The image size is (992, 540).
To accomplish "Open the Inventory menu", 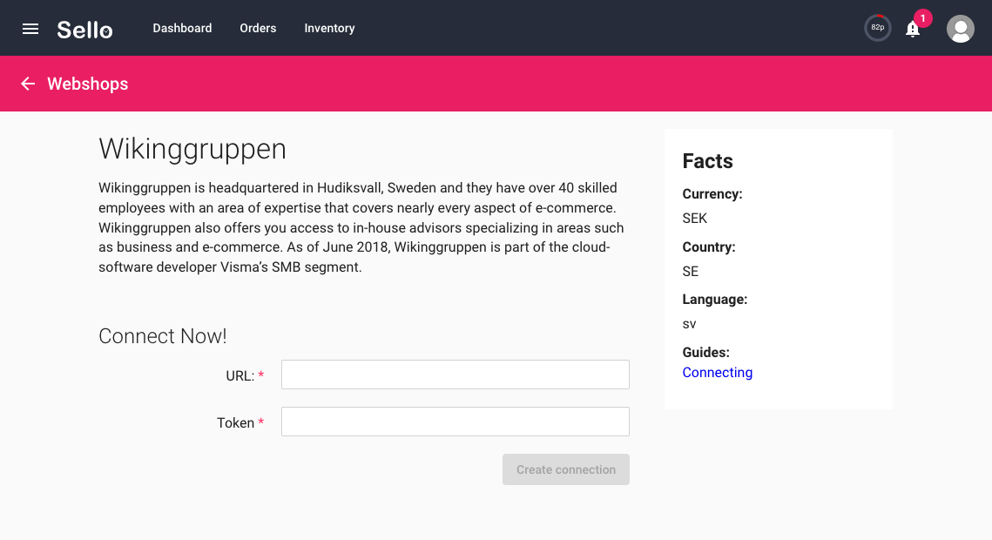I will (x=329, y=29).
